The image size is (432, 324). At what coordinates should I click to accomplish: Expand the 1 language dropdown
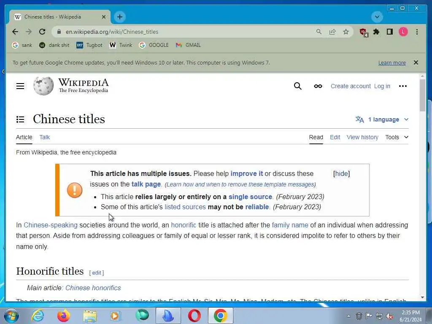pos(382,119)
